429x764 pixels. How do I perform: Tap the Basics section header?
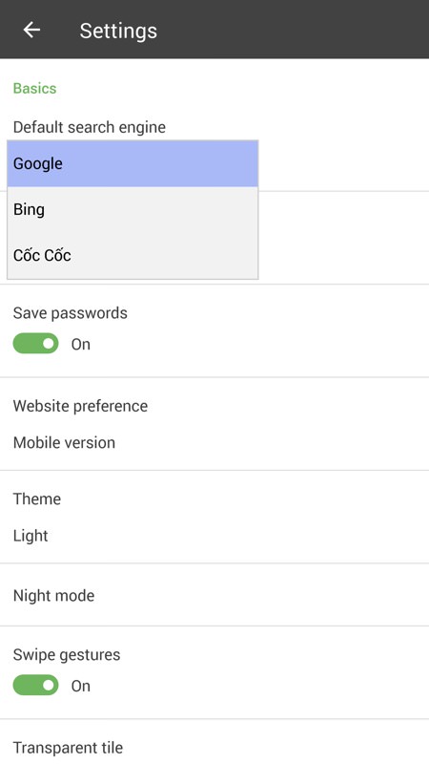tap(34, 88)
